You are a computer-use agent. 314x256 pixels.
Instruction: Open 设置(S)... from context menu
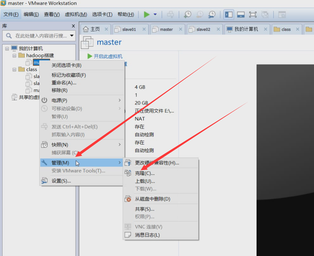[x=82, y=181]
